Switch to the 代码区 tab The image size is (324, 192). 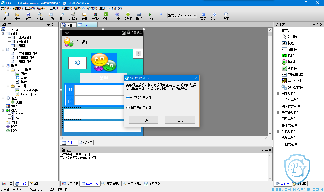coord(86,143)
